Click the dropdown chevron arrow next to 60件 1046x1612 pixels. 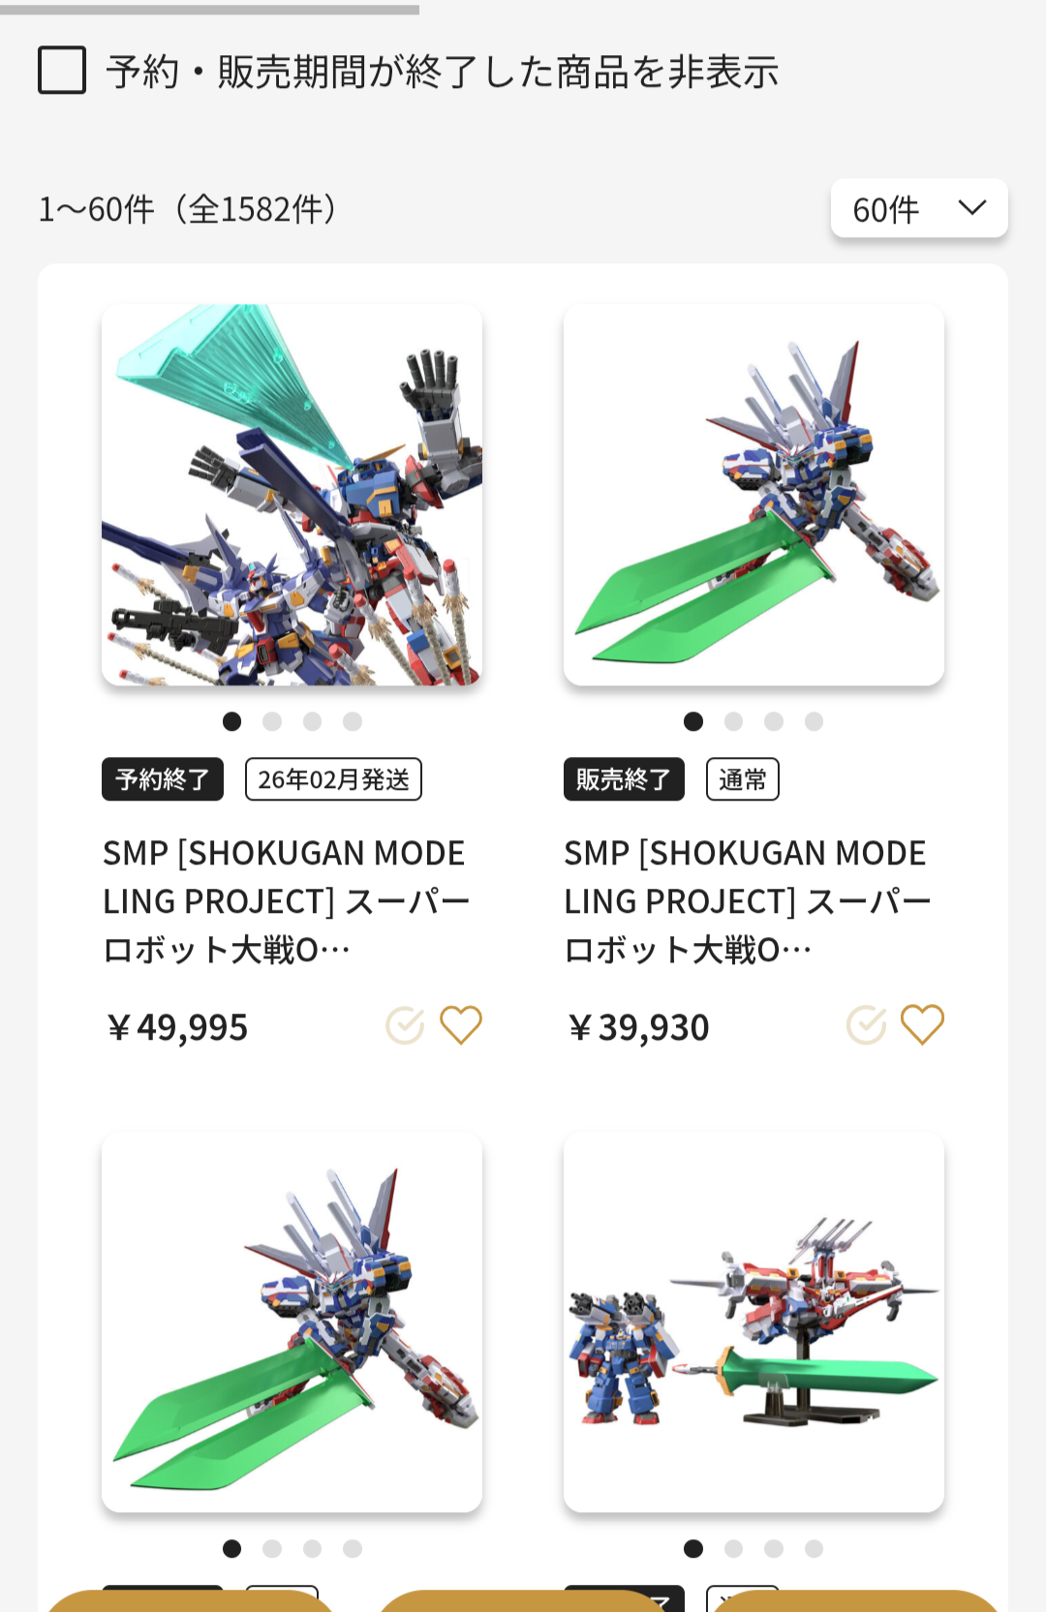[x=971, y=207]
